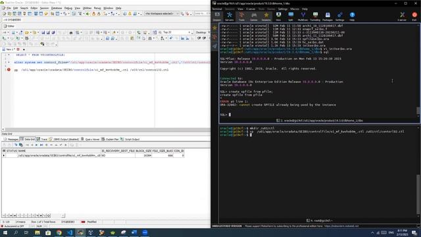Click the open folder icon in Toad editor toolbar
The image size is (421, 237).
pos(27,32)
